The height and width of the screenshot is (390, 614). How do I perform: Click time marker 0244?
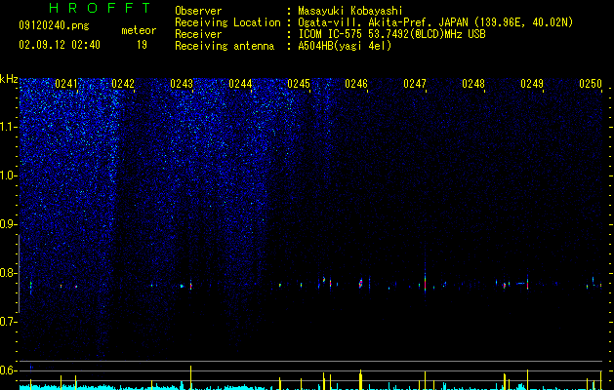click(240, 84)
